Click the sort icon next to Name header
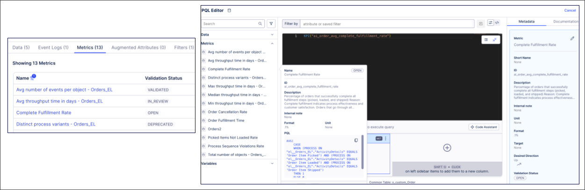 33,77
